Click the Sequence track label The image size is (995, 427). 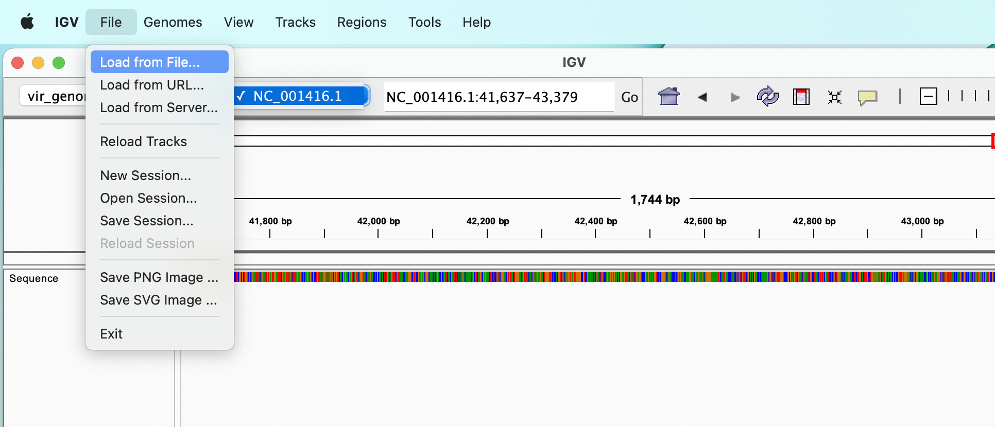34,278
